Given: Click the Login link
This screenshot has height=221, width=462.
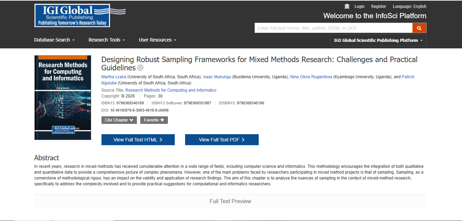Looking at the screenshot, I should 359,7.
